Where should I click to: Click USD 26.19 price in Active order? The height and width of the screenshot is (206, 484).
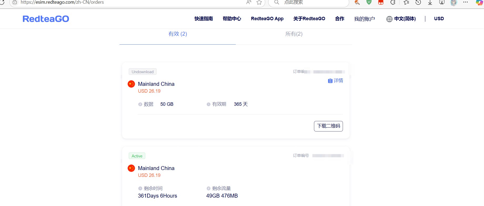149,175
